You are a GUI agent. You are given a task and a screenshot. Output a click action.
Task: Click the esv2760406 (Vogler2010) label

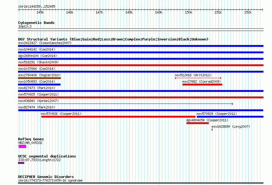point(39,75)
